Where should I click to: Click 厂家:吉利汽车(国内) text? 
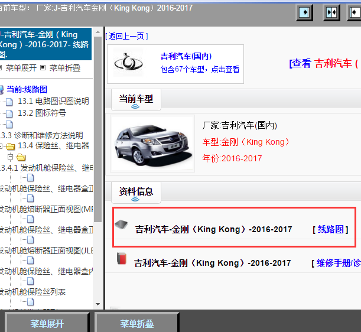click(240, 125)
